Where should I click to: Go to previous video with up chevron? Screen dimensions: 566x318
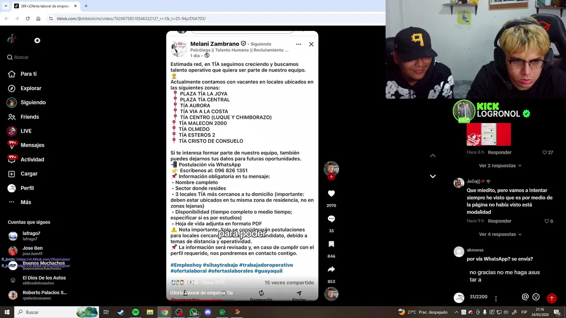[x=433, y=155]
